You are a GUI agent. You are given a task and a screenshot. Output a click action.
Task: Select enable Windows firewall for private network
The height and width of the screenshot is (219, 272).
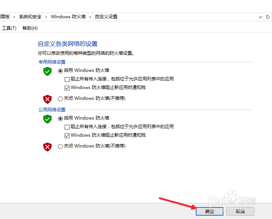tap(60, 71)
